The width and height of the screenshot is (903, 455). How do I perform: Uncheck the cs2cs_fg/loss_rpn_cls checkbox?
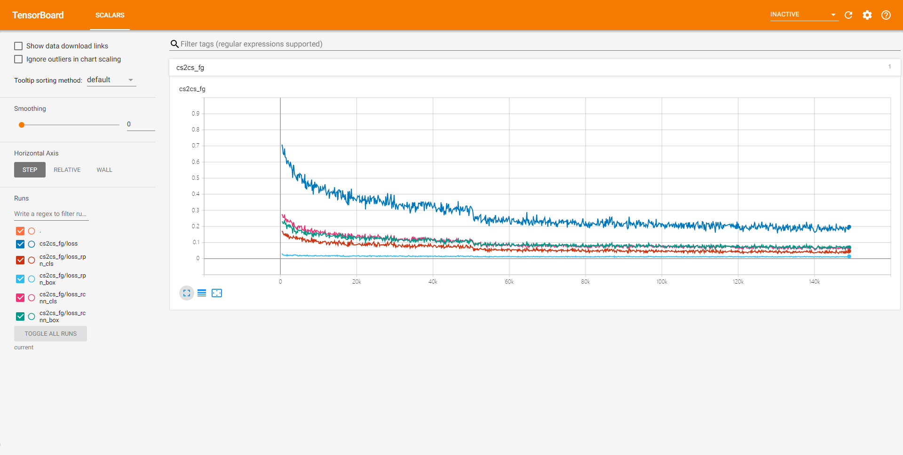(20, 260)
